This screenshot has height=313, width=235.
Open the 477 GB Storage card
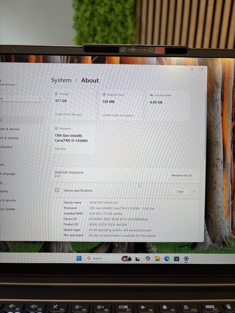(x=73, y=104)
